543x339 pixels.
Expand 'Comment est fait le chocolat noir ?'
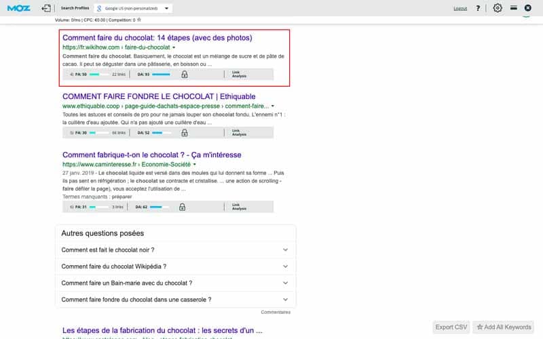(175, 250)
